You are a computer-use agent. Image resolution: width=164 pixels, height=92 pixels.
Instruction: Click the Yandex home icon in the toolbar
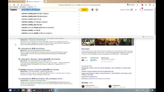[x=14, y=5]
